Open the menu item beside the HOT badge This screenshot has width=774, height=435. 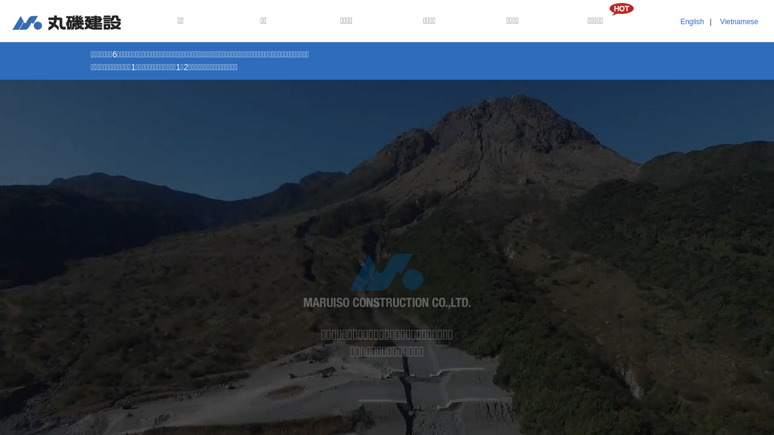(595, 21)
